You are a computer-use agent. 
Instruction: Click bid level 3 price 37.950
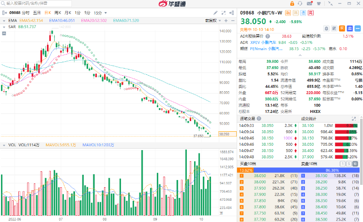[x=260, y=188]
